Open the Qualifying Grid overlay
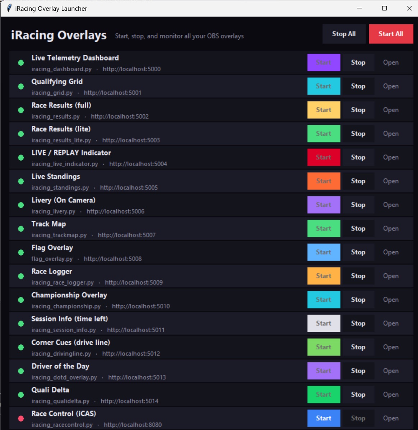Viewport: 418px width, 430px height. [x=391, y=86]
